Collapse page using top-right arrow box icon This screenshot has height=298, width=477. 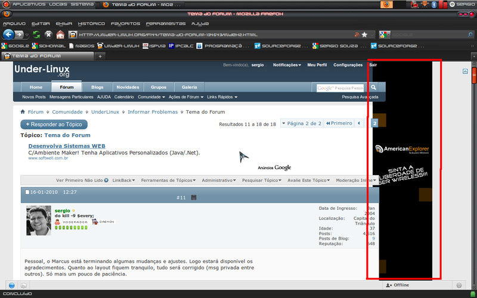pyautogui.click(x=465, y=71)
